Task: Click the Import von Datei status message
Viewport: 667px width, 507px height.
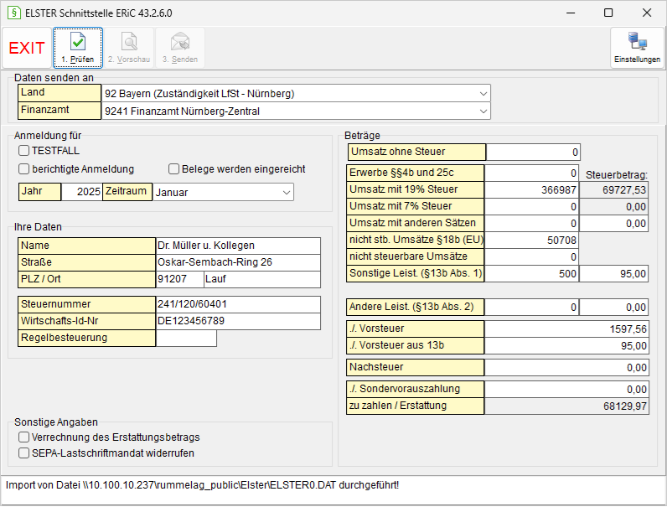Action: 202,485
